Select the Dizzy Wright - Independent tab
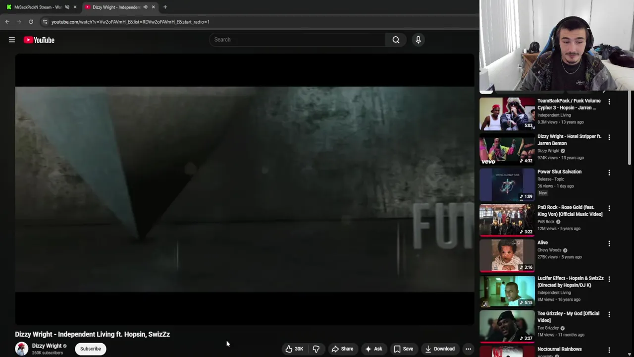Image resolution: width=634 pixels, height=357 pixels. [x=116, y=7]
